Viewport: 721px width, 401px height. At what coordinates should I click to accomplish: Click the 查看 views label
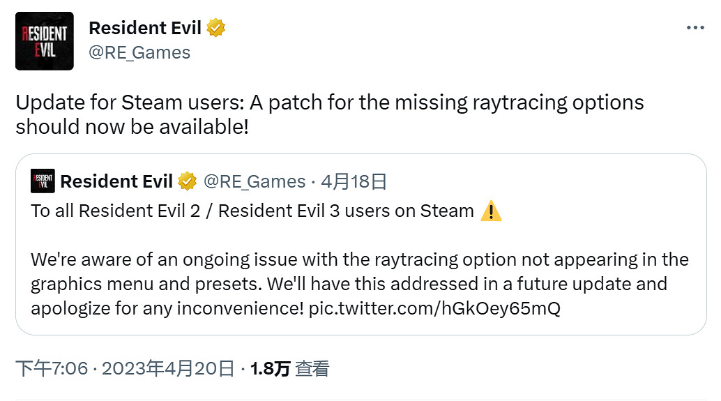[312, 369]
